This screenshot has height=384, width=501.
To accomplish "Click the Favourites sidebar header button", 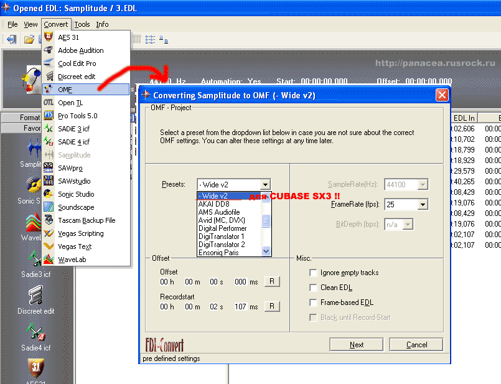I will click(22, 128).
